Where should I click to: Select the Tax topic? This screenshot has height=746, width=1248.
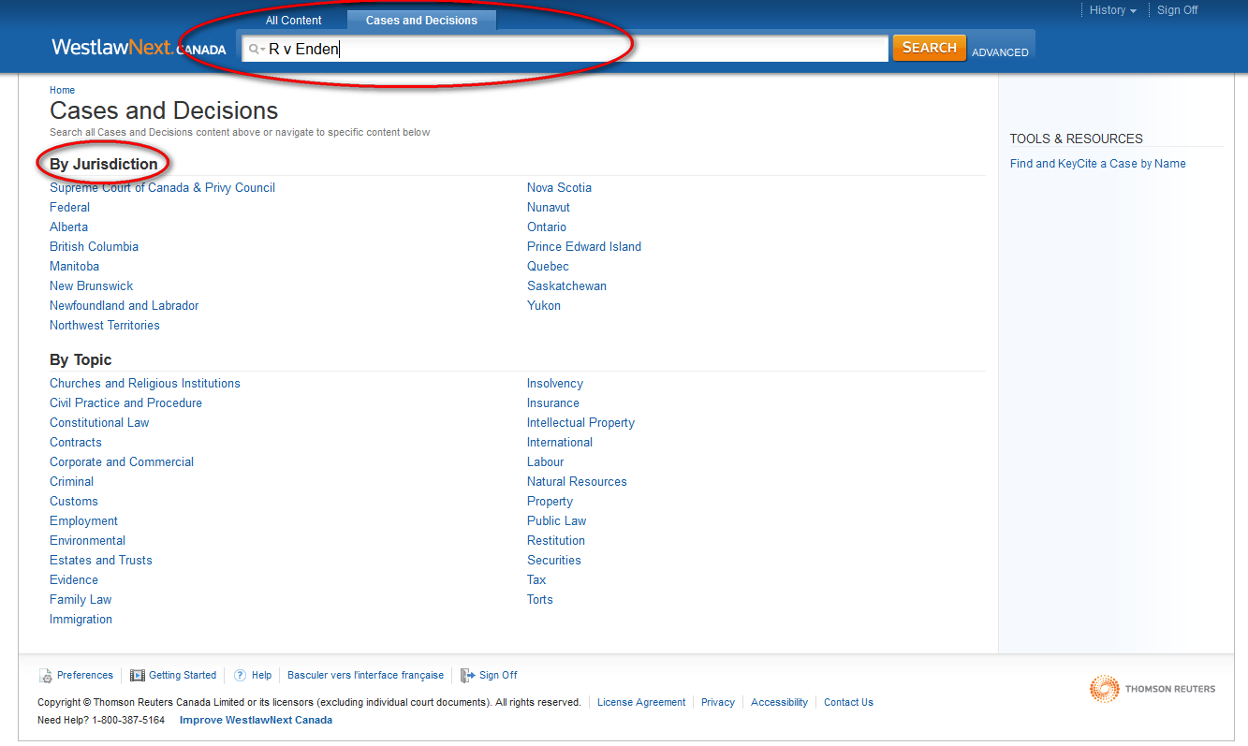(x=536, y=579)
